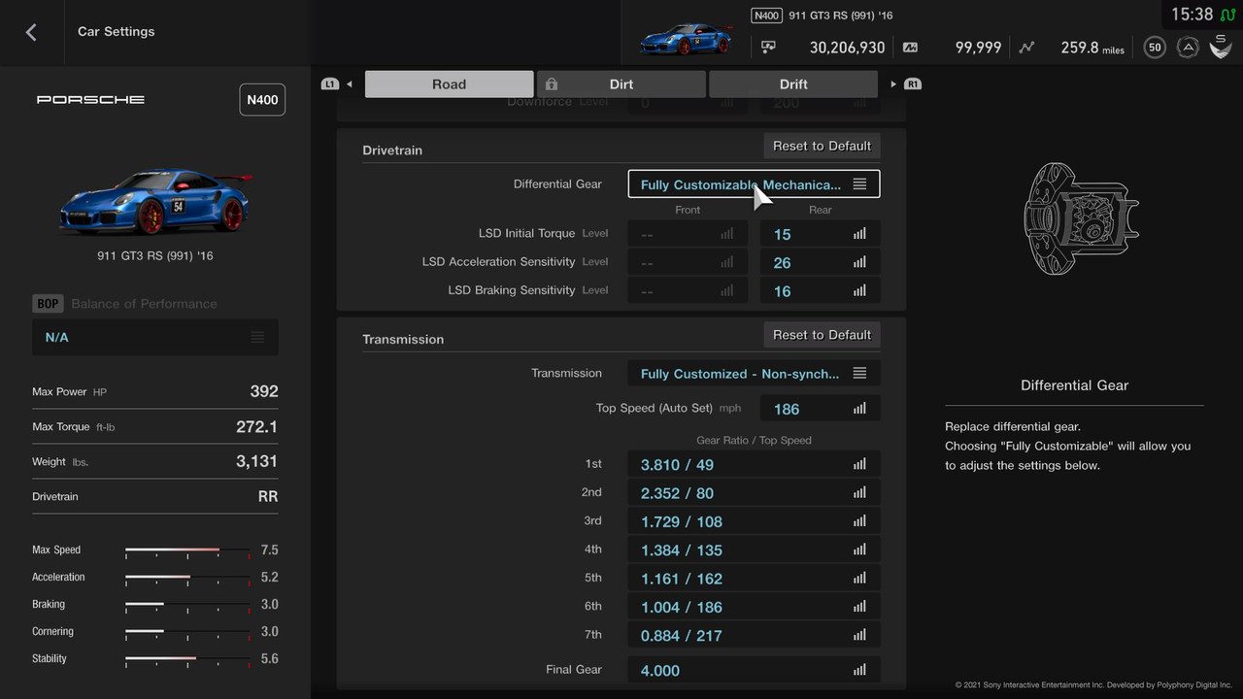Edit the Final Gear value 4.000
The height and width of the screenshot is (699, 1243).
(x=755, y=670)
